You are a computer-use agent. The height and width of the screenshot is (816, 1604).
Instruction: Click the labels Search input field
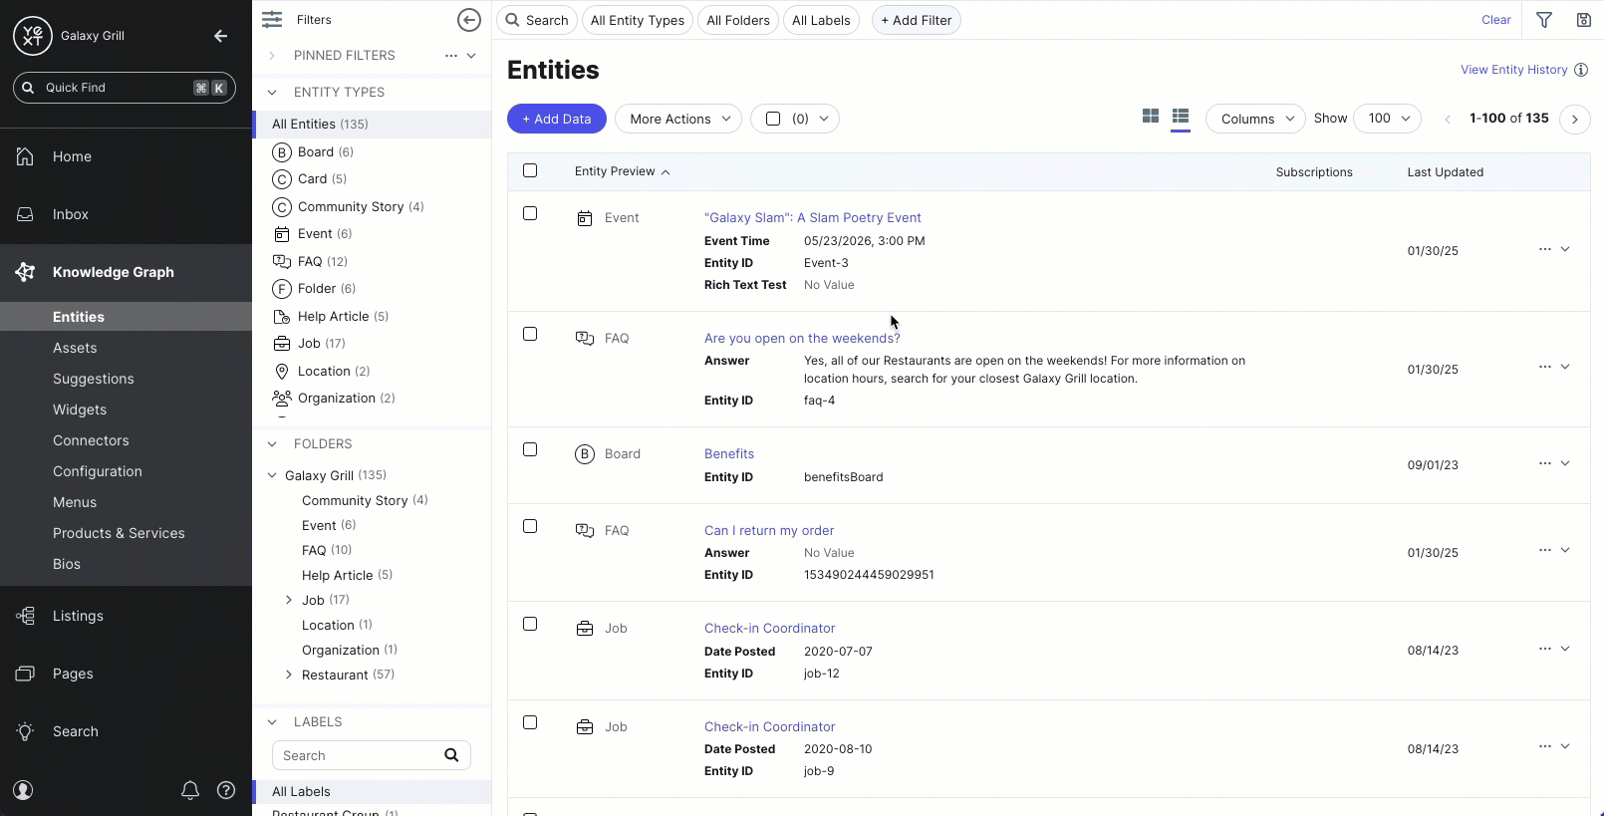point(357,755)
